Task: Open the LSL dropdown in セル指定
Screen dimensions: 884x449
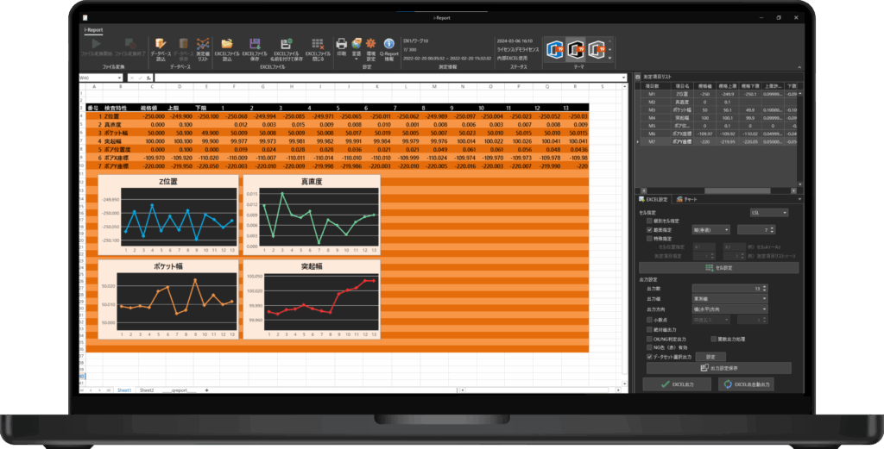Action: (768, 212)
